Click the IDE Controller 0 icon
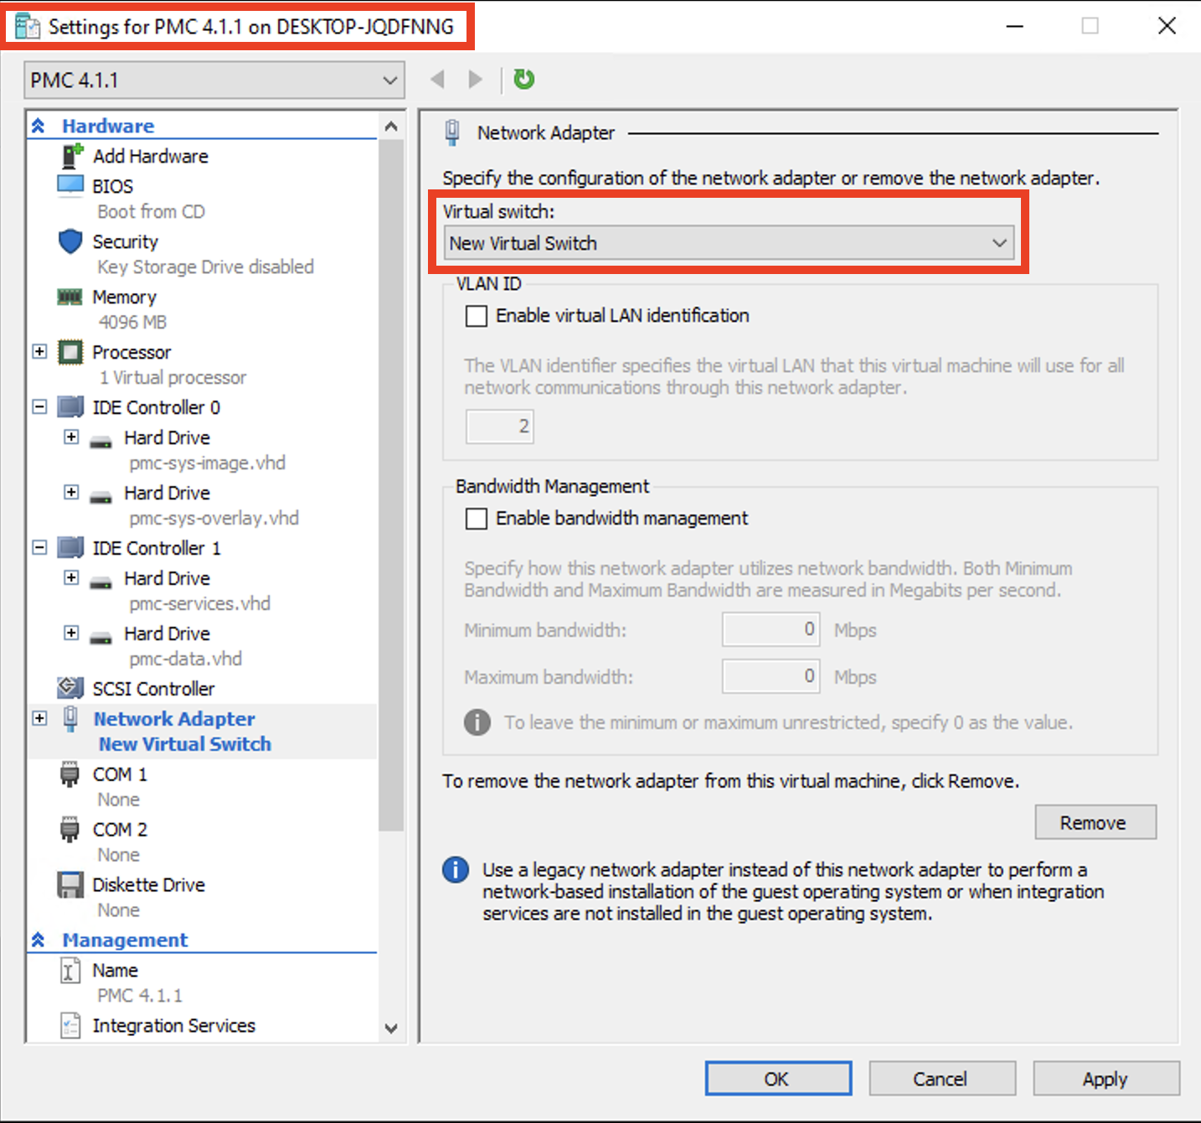 click(70, 407)
